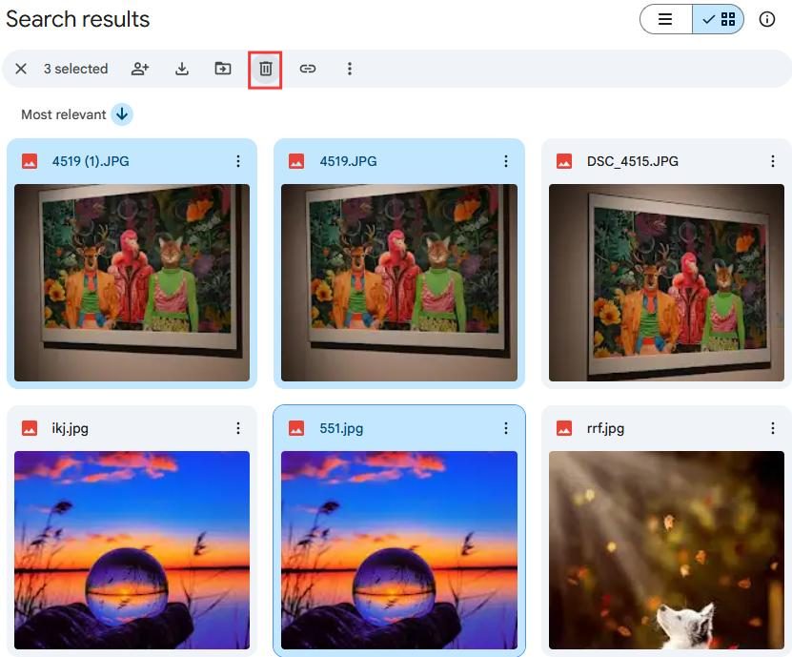Screen dimensions: 792x657
Task: Open more actions menu in selection toolbar
Action: (350, 69)
